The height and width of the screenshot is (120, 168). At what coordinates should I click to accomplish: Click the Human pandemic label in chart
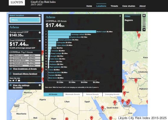click(x=65, y=40)
